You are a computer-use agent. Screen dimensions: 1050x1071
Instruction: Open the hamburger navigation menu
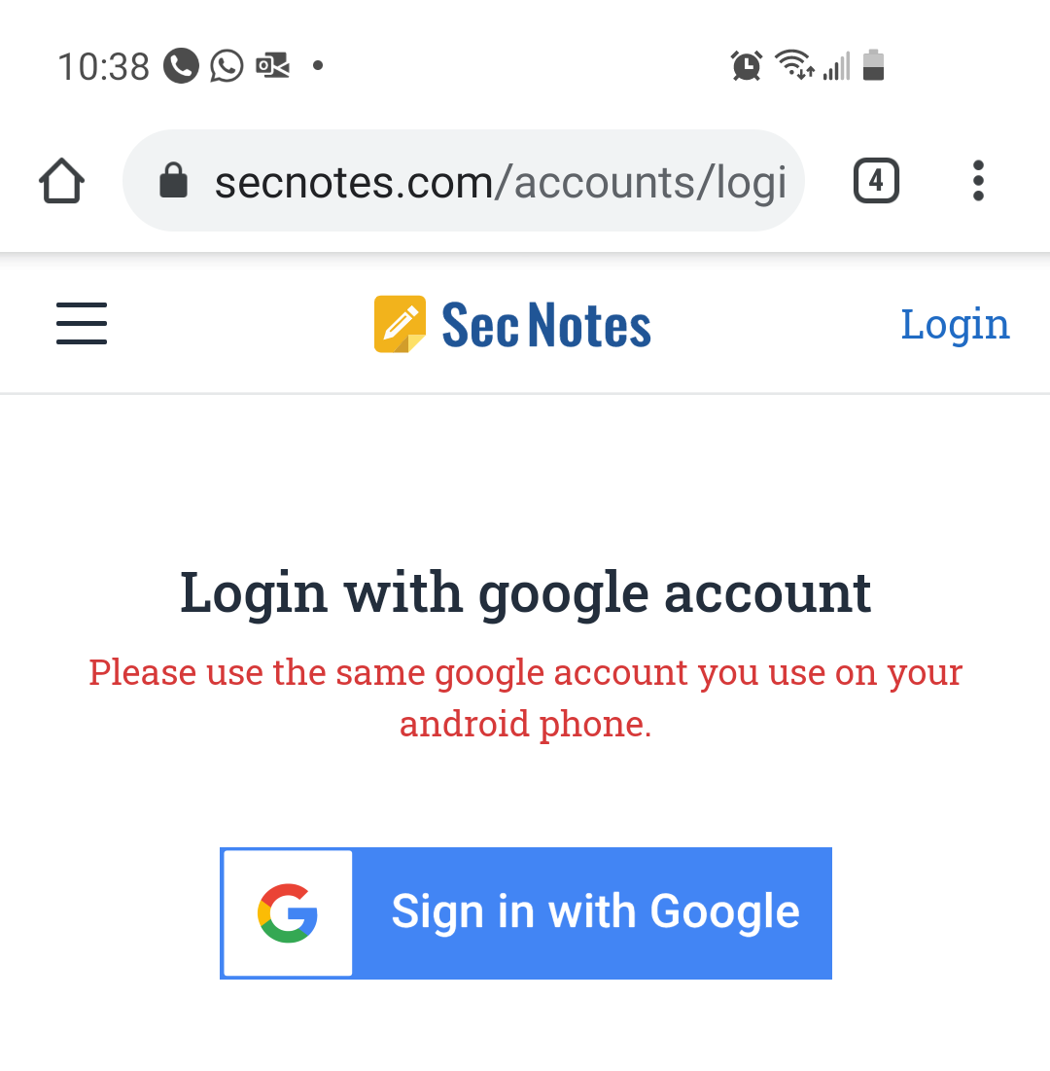(x=82, y=323)
